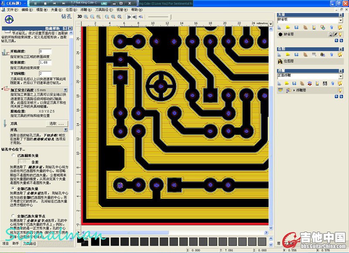
Task: Open the 正面浮雕 dropdown
Action: (340, 76)
